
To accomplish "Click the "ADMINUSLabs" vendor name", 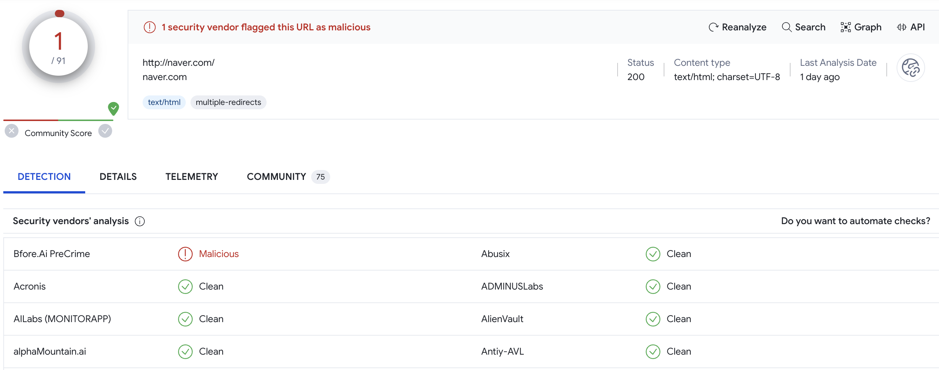I will (x=512, y=286).
